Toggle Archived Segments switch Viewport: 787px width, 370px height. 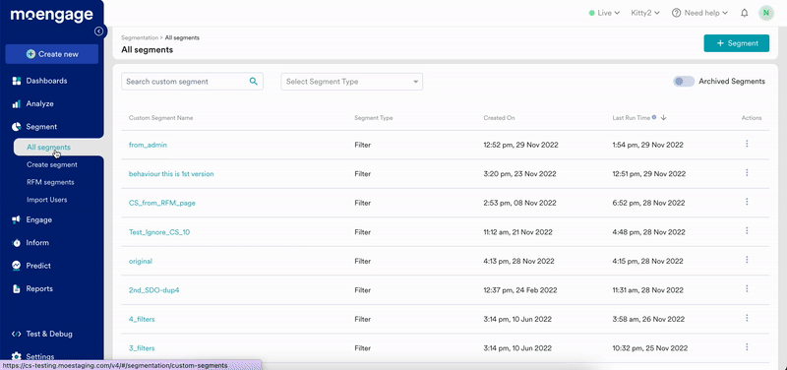[684, 82]
